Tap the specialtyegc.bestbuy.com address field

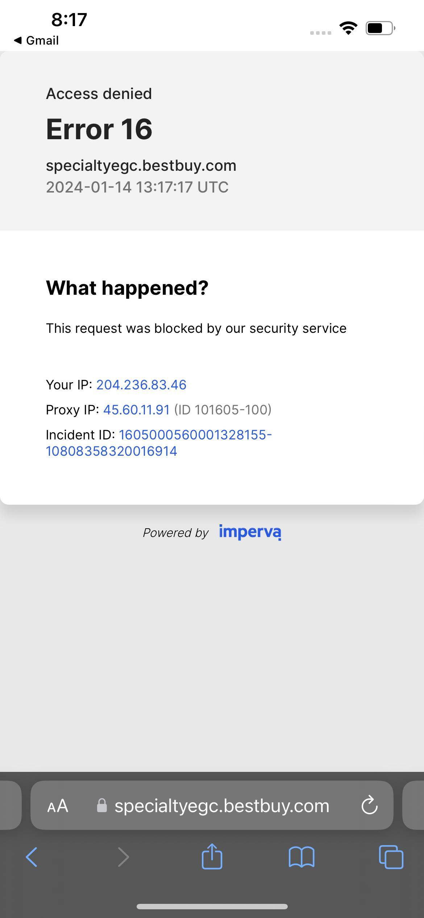222,806
